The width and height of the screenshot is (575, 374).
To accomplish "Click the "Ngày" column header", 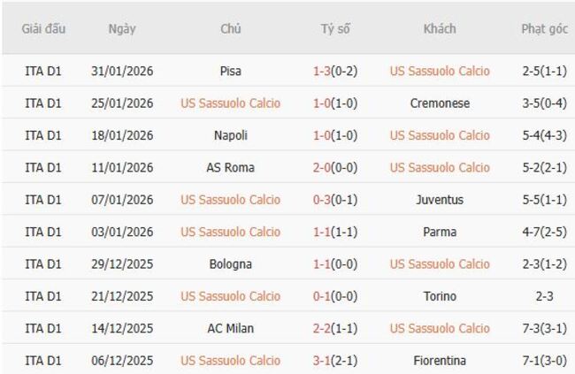I will (x=122, y=28).
